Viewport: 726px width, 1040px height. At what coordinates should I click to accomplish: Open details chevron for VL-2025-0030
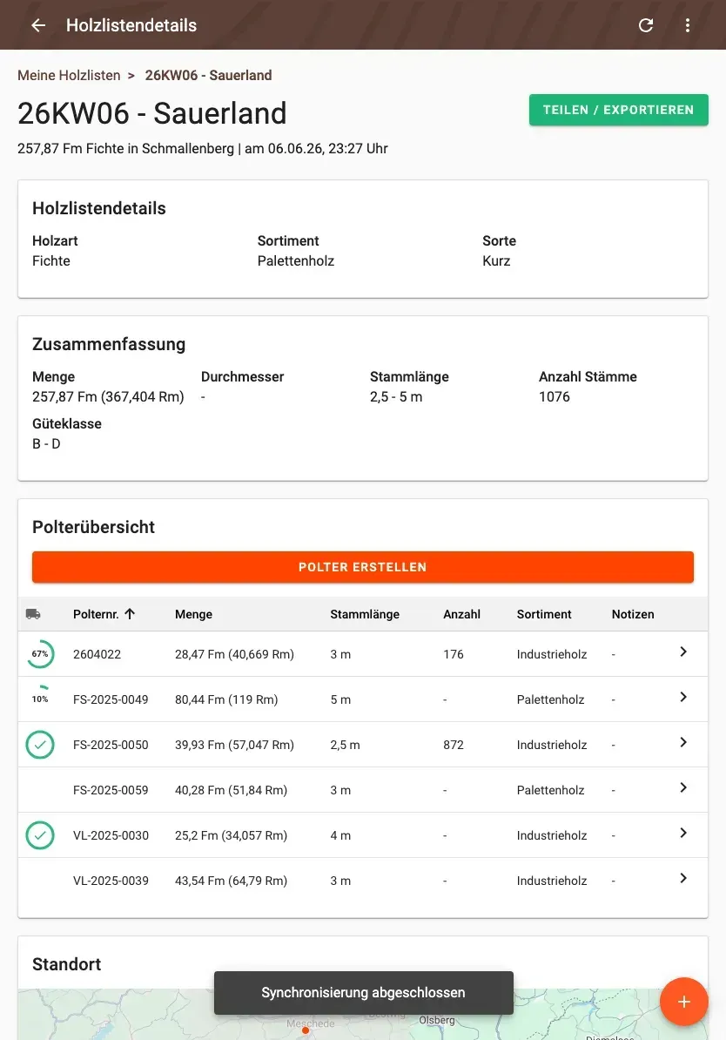682,833
